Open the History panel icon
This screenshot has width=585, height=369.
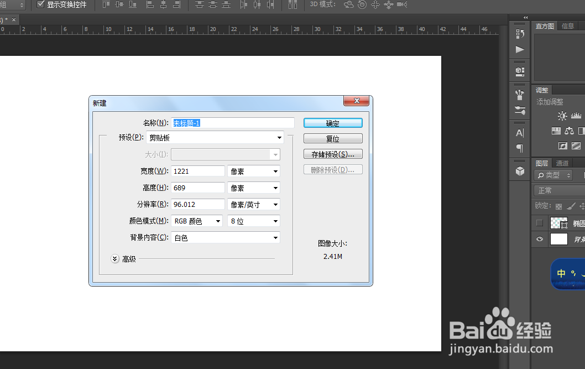tap(520, 34)
